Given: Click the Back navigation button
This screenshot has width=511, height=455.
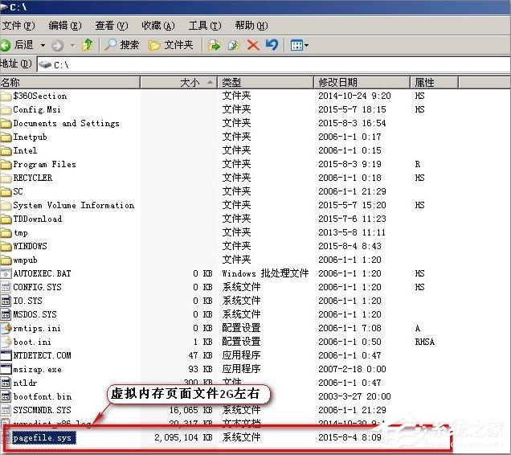Looking at the screenshot, I should 18,45.
